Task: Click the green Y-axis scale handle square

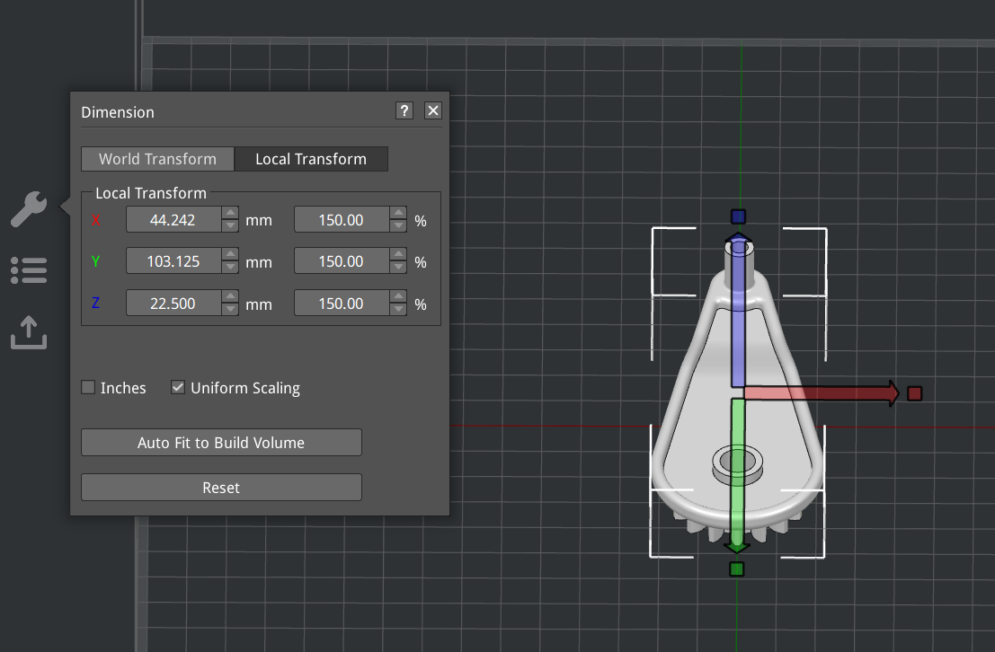Action: [x=737, y=568]
